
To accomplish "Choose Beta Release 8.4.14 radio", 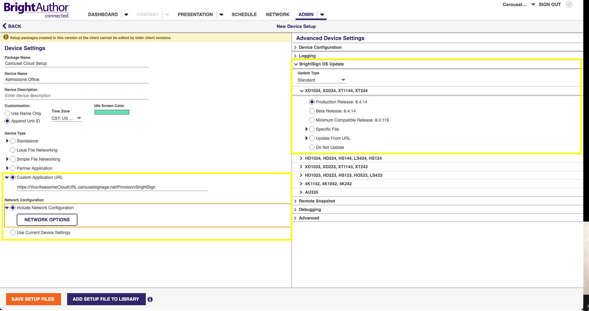I will [312, 111].
